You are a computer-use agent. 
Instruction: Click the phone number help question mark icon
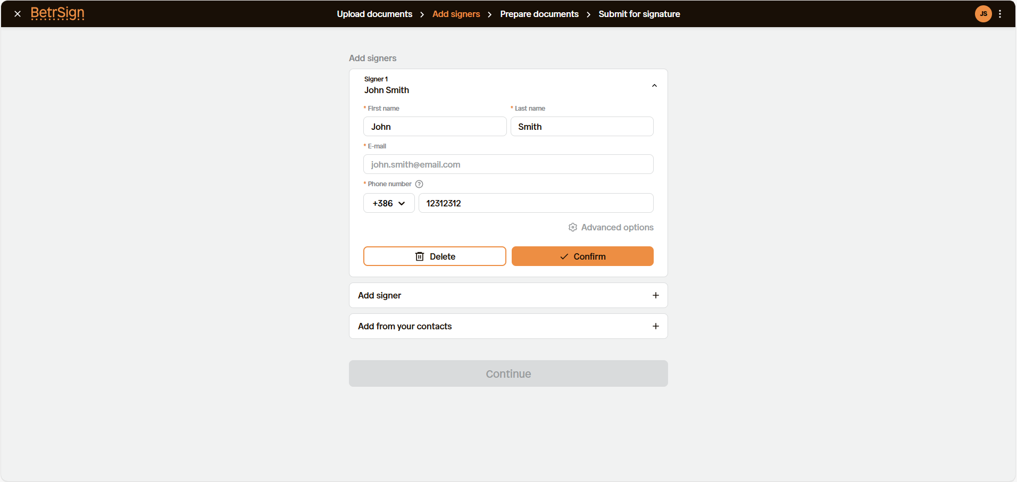click(419, 184)
